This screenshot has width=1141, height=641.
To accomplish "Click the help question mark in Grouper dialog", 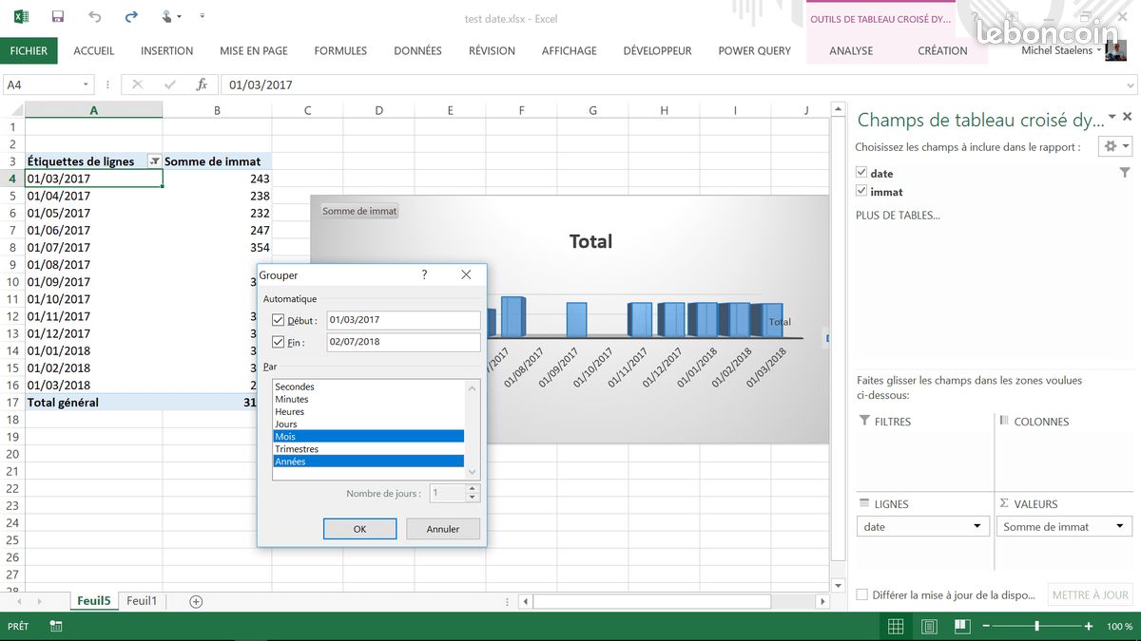I will pyautogui.click(x=424, y=274).
